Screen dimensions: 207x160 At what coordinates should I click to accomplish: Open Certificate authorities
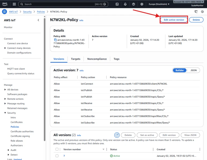(22, 132)
